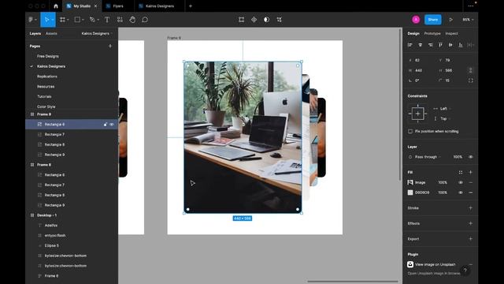Screen dimensions: 504x284
Task: Enable Fix position when scrolling checkbox
Action: pyautogui.click(x=410, y=132)
